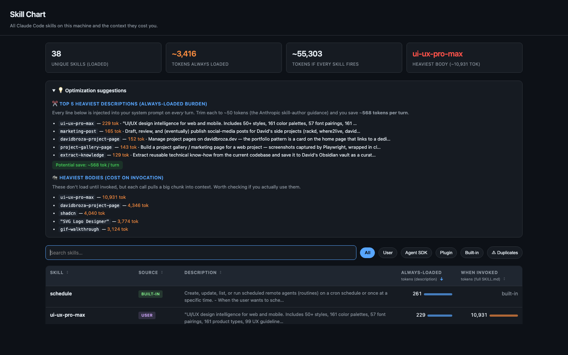Filter skills by Agent SDK

416,253
